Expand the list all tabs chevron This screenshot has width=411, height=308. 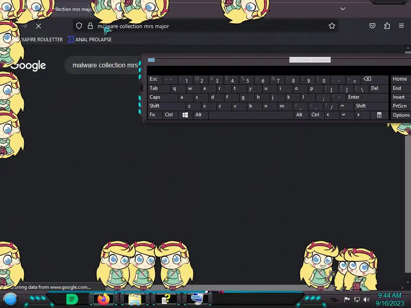pyautogui.click(x=343, y=9)
